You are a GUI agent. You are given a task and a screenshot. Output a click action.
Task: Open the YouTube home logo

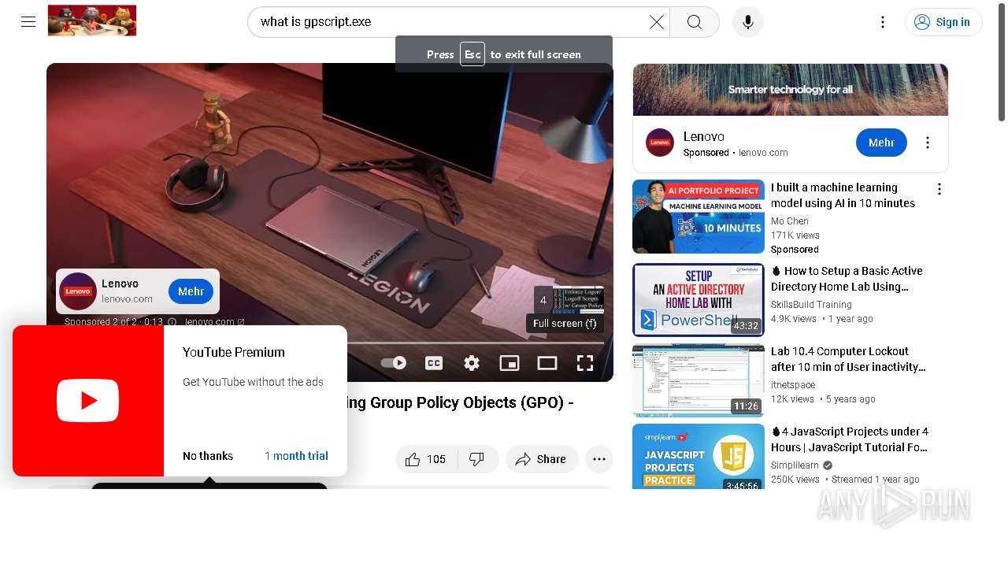[92, 20]
